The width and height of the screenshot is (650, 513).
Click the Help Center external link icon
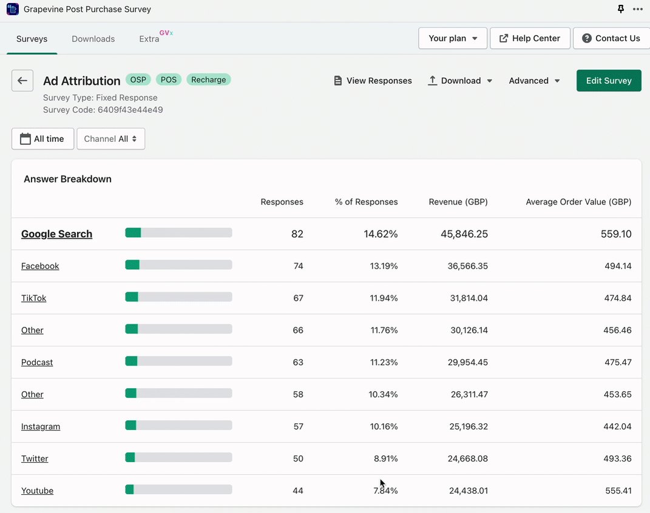pyautogui.click(x=503, y=39)
